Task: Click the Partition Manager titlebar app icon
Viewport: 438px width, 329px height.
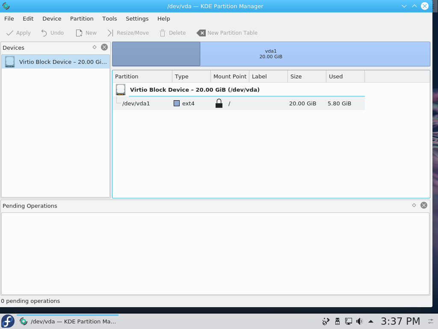Action: [x=6, y=6]
